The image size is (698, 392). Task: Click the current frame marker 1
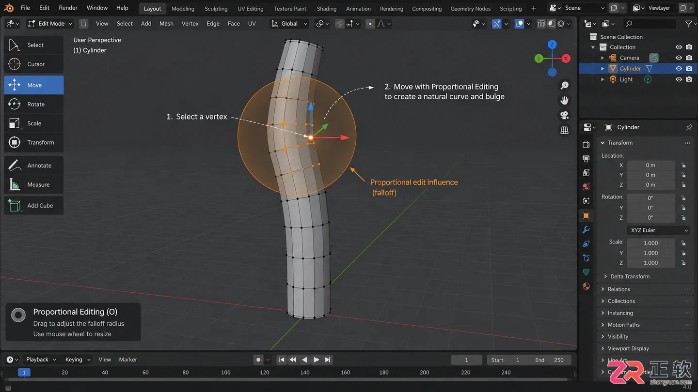[24, 372]
